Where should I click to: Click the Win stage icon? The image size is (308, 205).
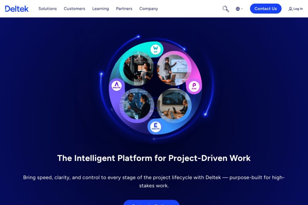click(156, 49)
